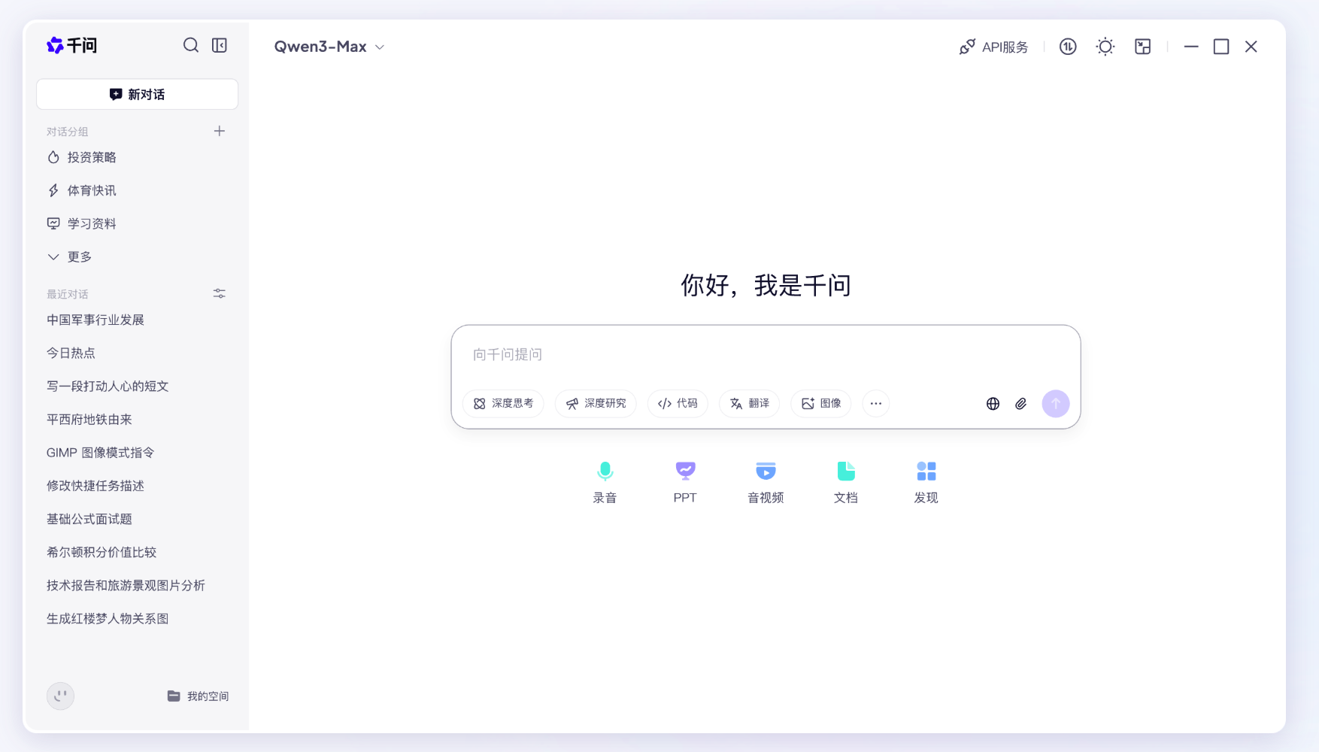The width and height of the screenshot is (1319, 752).
Task: Open 录音 recording feature
Action: pyautogui.click(x=605, y=482)
